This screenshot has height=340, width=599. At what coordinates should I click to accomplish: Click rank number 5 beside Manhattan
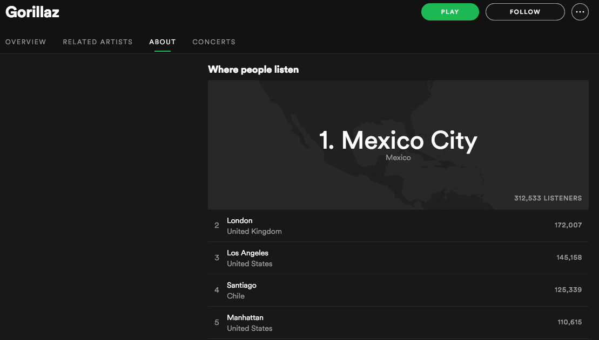pos(217,323)
